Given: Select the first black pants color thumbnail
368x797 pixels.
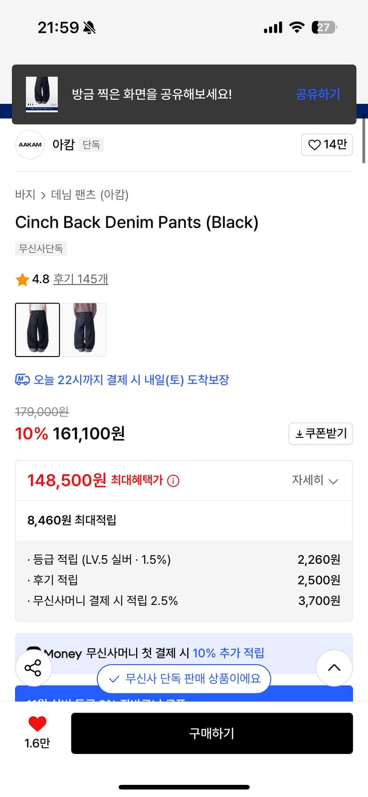Looking at the screenshot, I should click(37, 329).
